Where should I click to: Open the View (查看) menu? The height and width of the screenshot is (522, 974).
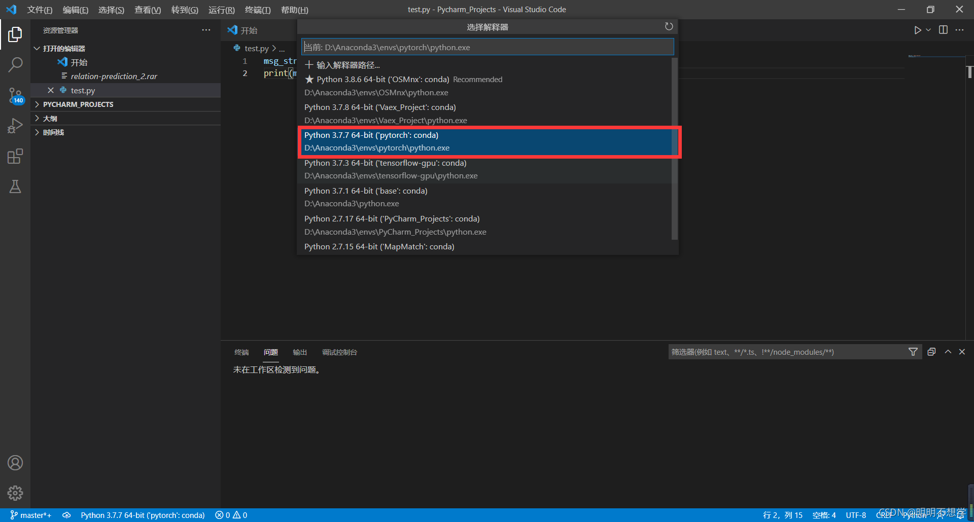[x=148, y=10]
